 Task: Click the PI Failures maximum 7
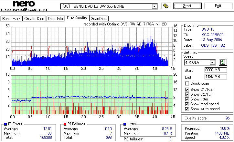(111, 133)
